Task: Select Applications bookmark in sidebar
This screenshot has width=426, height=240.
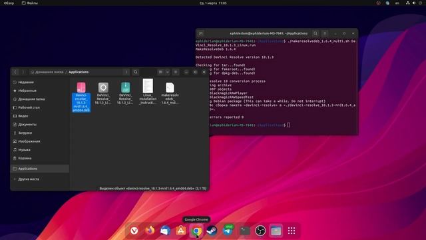Action: [40, 169]
